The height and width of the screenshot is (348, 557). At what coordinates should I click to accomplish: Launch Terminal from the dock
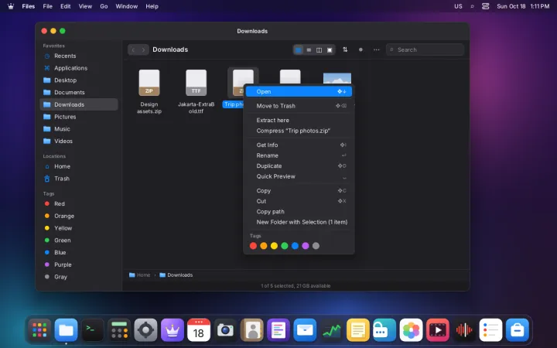[x=93, y=330]
